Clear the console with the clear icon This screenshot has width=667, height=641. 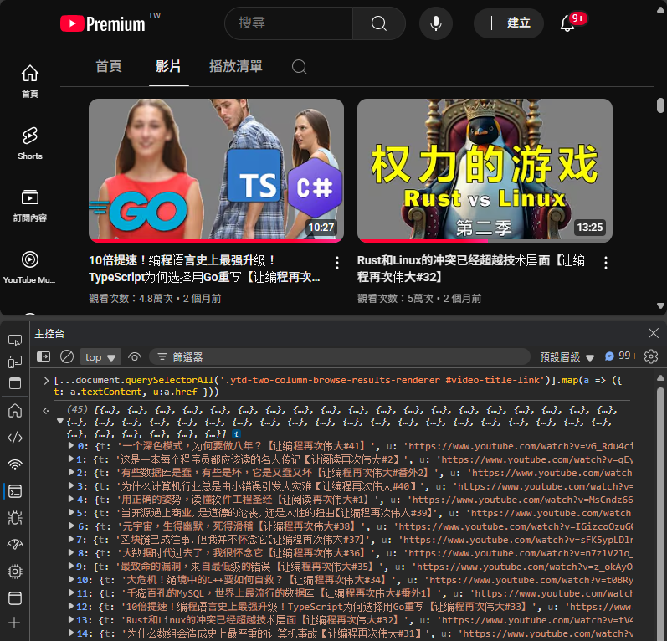[x=67, y=356]
